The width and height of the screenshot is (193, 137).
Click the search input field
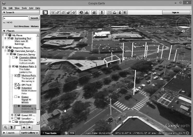(15, 18)
